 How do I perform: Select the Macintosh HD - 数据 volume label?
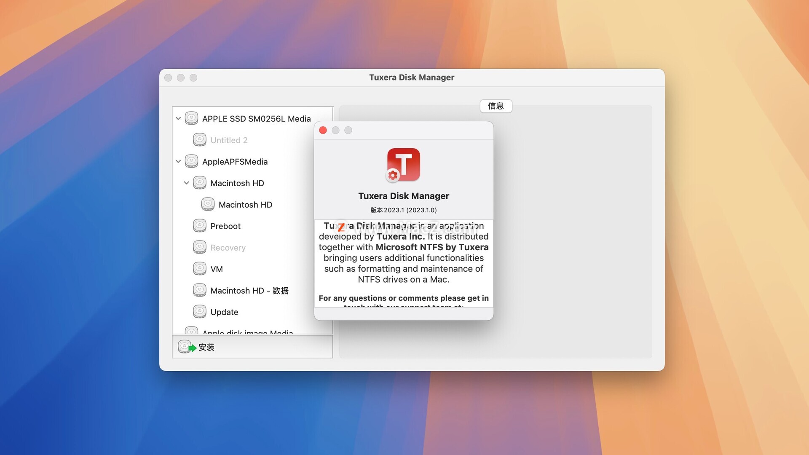pos(249,291)
